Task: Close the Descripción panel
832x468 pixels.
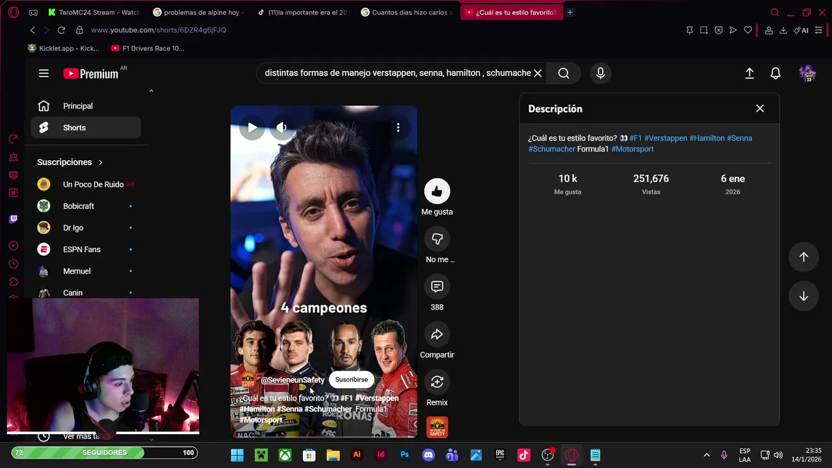Action: point(760,109)
